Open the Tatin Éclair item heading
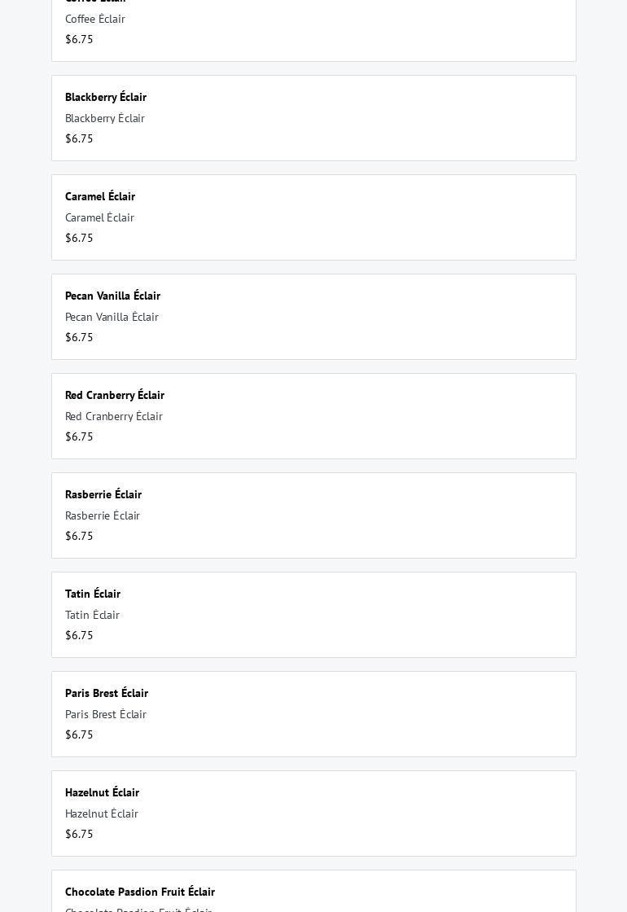The height and width of the screenshot is (912, 627). (x=93, y=594)
